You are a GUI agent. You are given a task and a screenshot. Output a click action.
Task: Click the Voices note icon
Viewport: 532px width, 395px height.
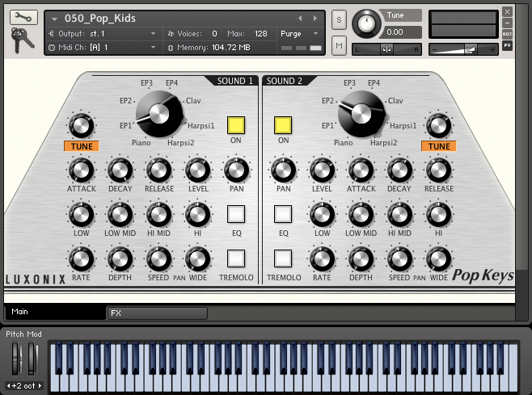point(171,34)
